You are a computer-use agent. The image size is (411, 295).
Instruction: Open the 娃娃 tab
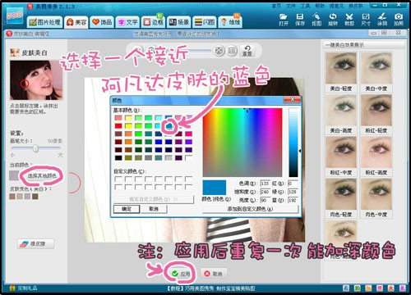(230, 22)
